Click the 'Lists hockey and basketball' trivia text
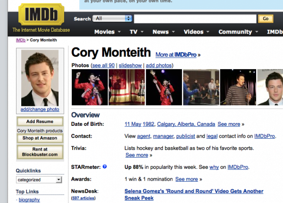Screen dimensions: 283x203 point(189,148)
